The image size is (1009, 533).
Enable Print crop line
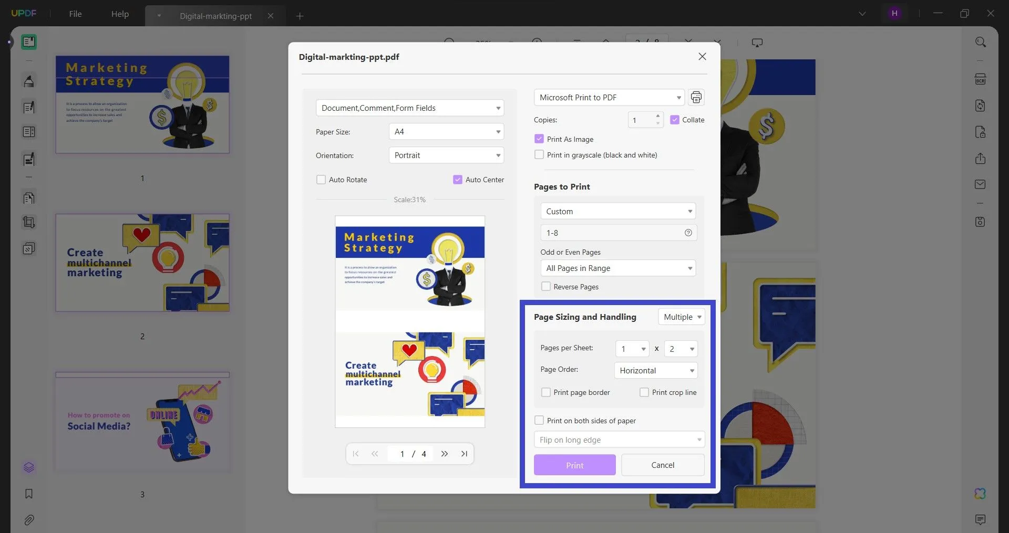pos(644,392)
